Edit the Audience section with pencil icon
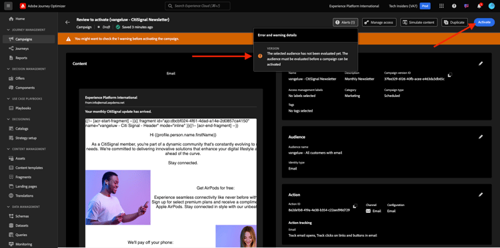 (481, 137)
